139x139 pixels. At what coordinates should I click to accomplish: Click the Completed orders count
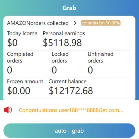coord(9,70)
